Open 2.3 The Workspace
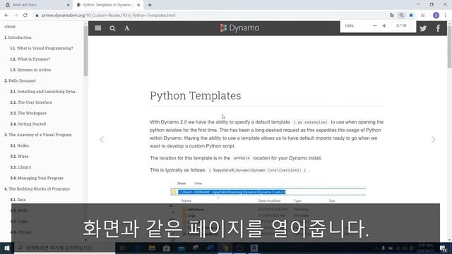The image size is (452, 254). tap(28, 113)
